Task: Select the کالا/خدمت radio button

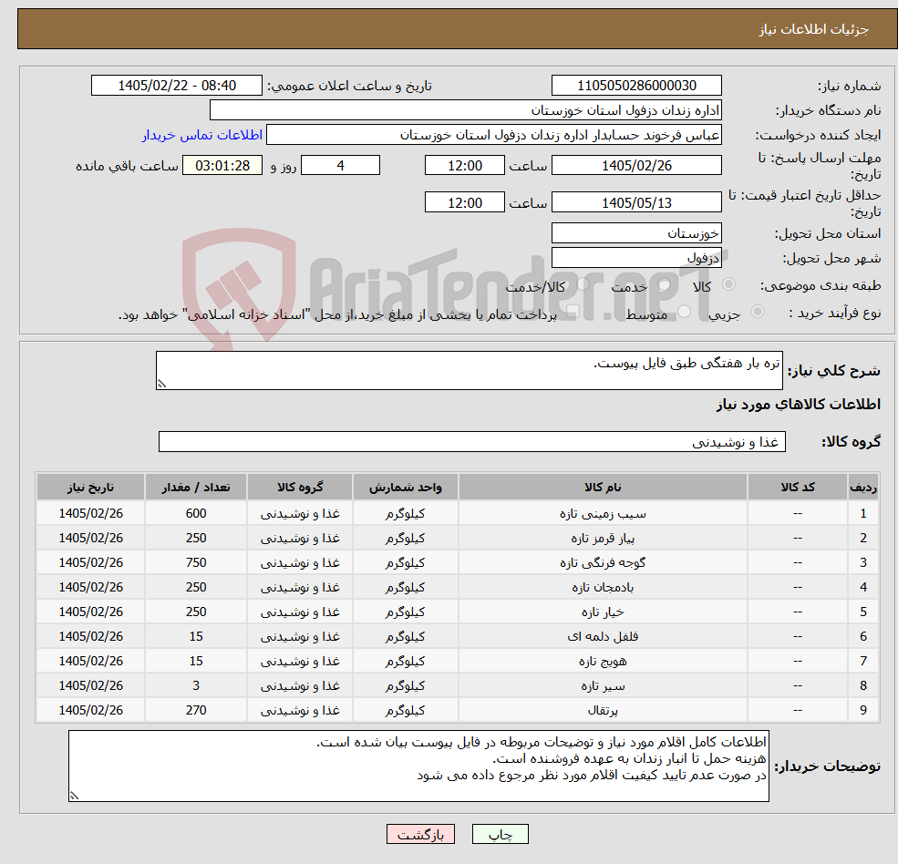Action: click(x=583, y=284)
